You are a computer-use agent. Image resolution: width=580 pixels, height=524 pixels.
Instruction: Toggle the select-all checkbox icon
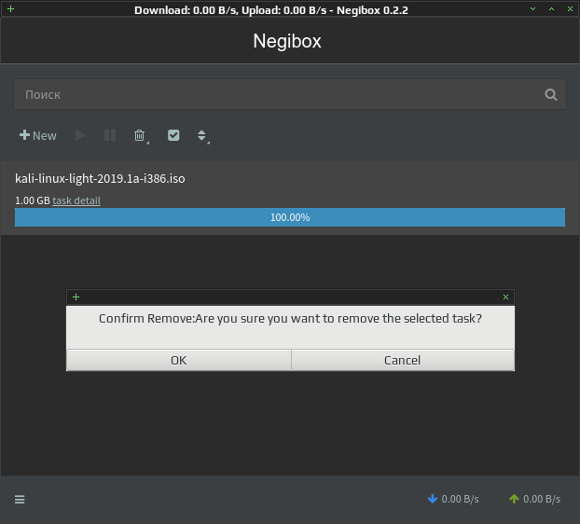click(173, 135)
